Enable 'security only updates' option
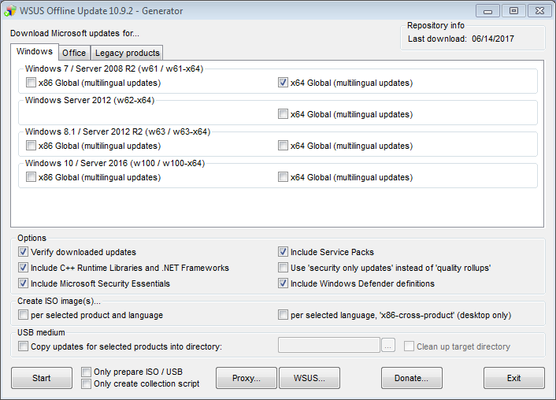The width and height of the screenshot is (556, 400). (283, 268)
